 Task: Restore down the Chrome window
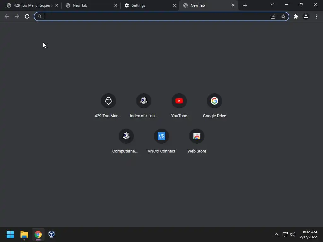click(x=301, y=4)
